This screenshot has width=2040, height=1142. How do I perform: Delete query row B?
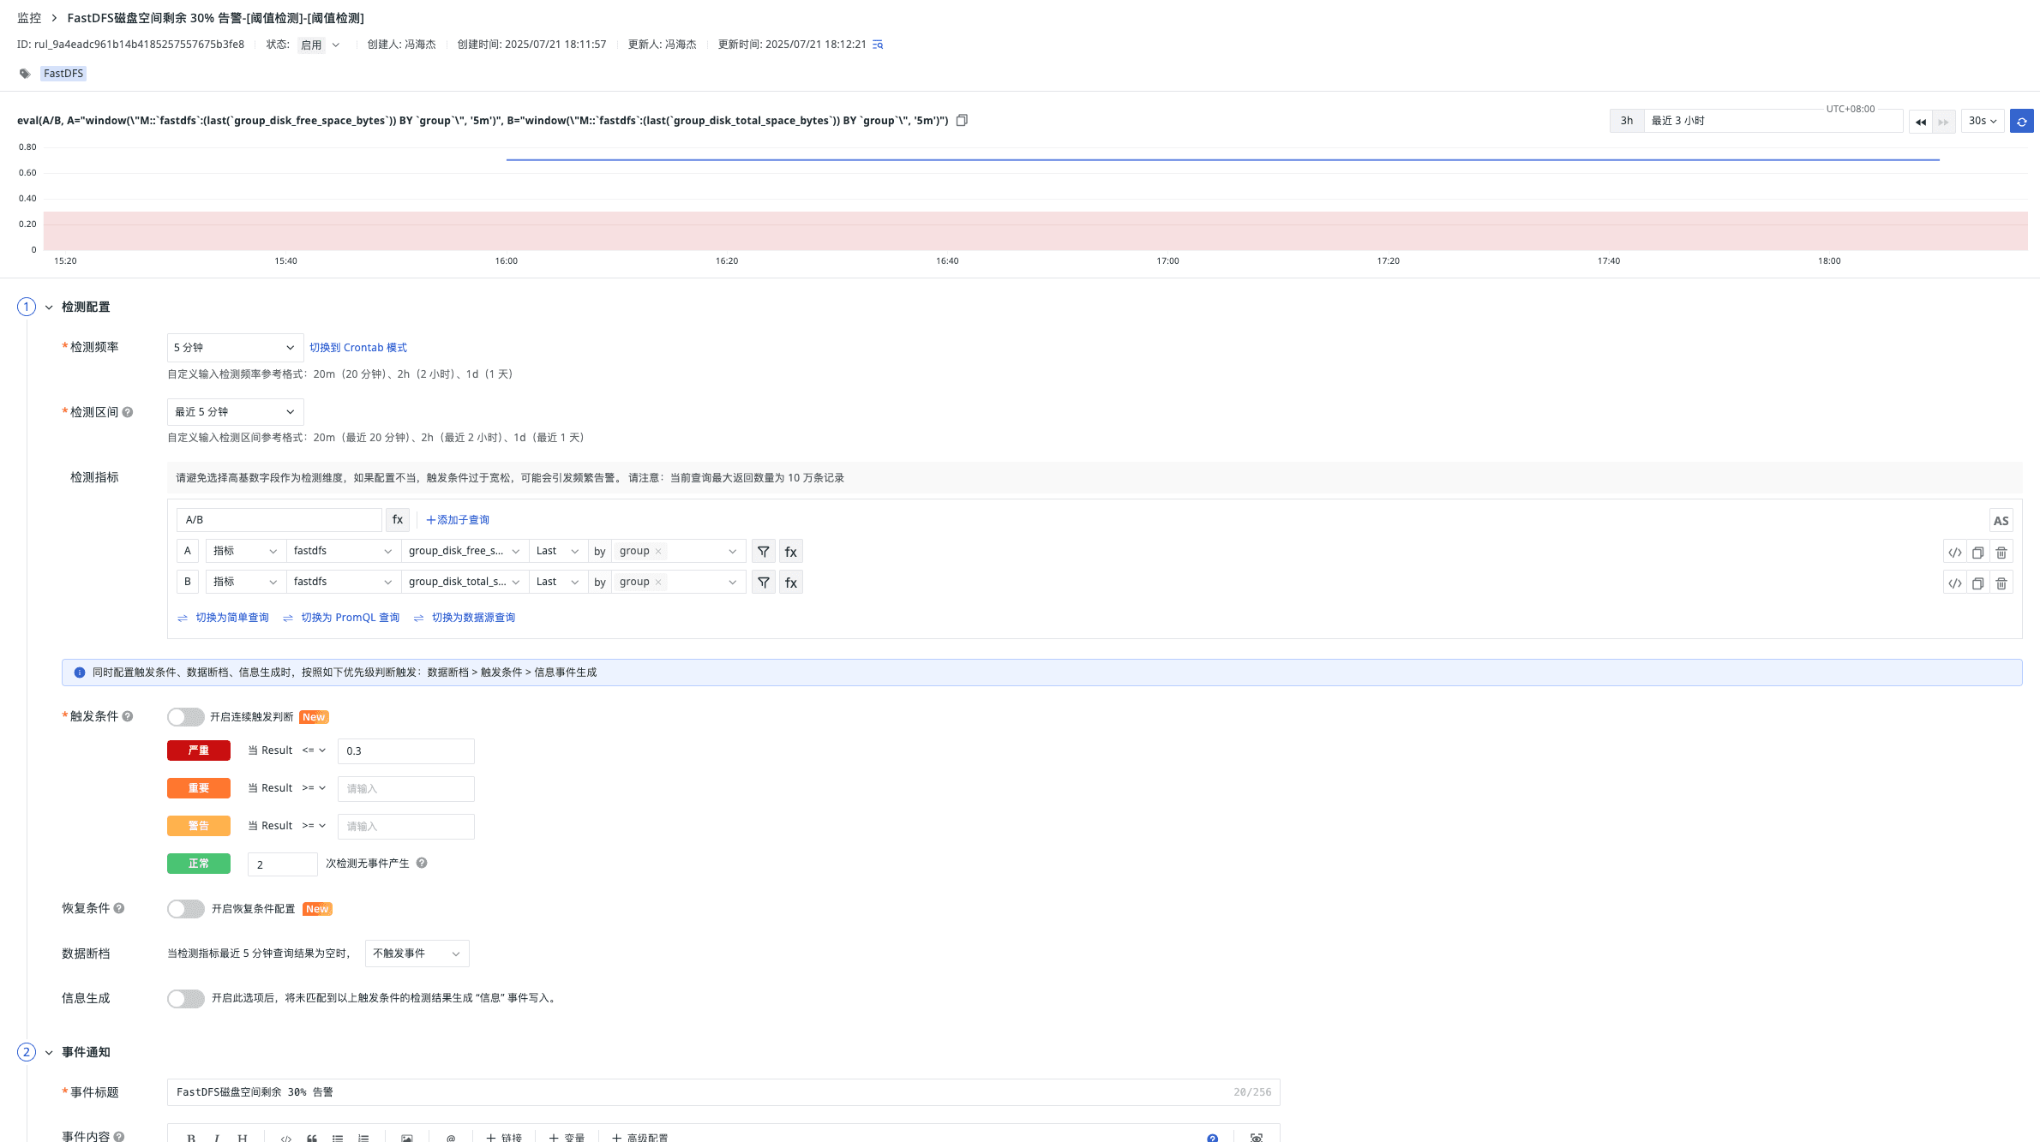(2001, 583)
